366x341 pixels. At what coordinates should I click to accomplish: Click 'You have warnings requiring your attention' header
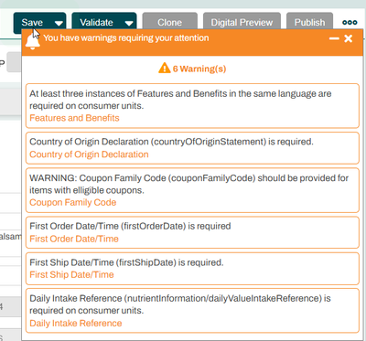(x=126, y=38)
